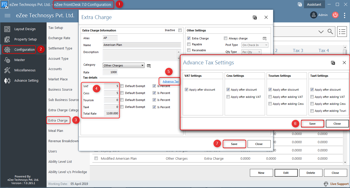Screen dimensions: 350x188
Task: Select the Modified American Plan row checkbox
Action: (x=96, y=158)
